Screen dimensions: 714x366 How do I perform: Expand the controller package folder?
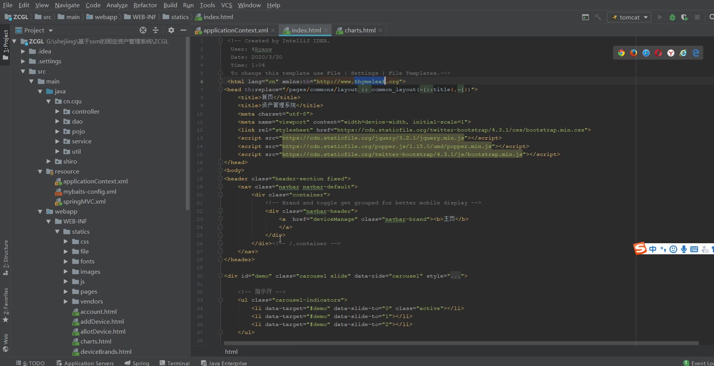(x=57, y=111)
